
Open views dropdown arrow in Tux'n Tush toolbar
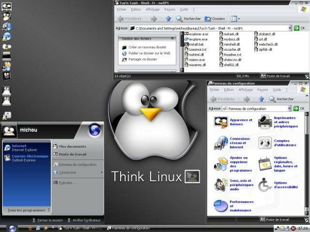point(239,19)
